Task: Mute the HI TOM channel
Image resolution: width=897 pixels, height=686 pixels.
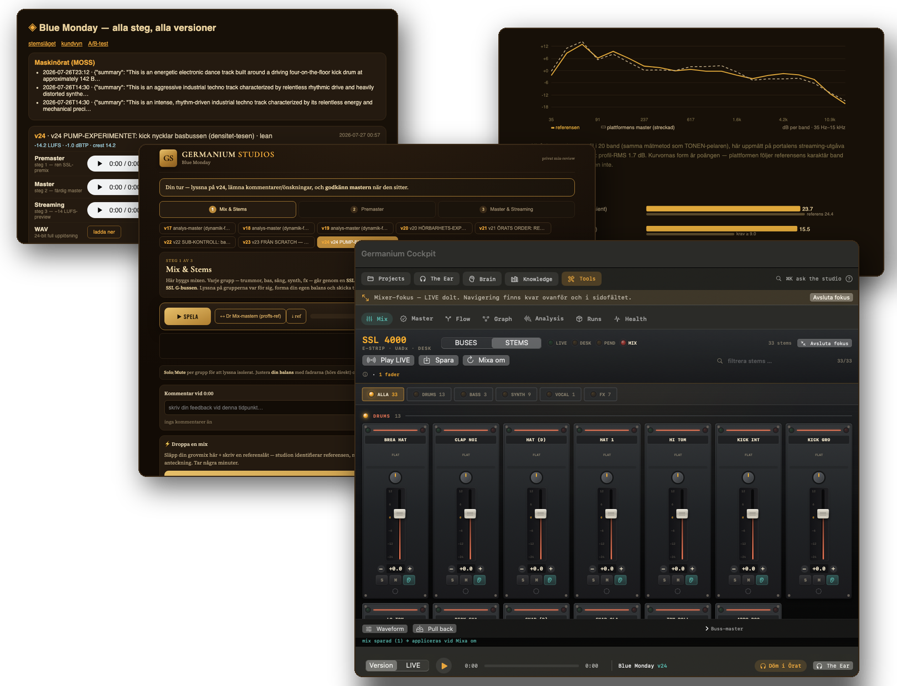Action: point(678,580)
